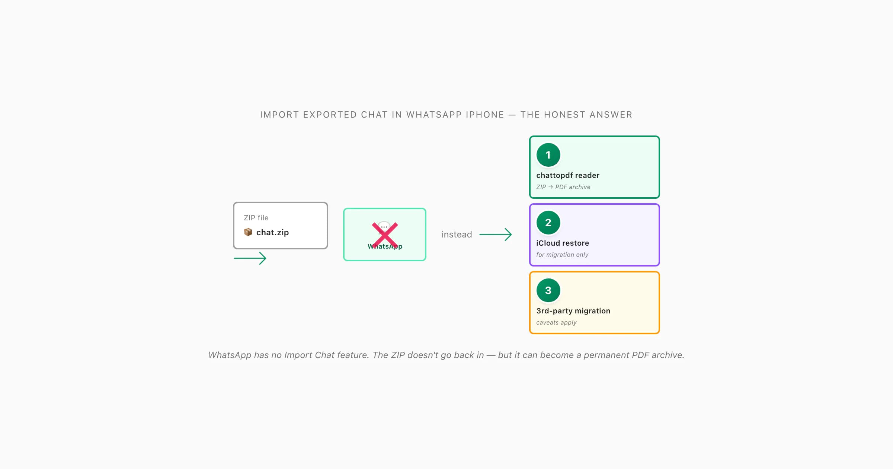
Task: Click the for migration only subtitle
Action: 562,255
